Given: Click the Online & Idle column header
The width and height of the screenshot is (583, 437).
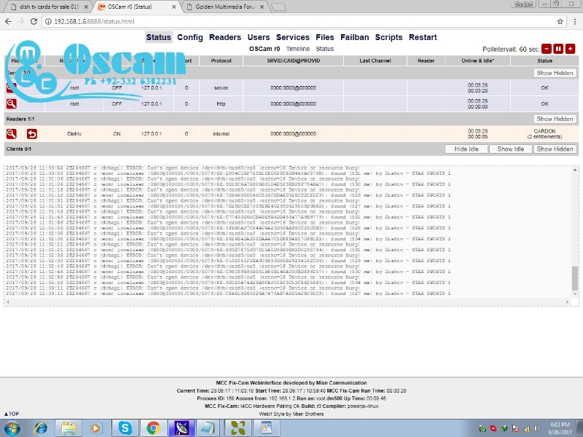Looking at the screenshot, I should tap(477, 60).
